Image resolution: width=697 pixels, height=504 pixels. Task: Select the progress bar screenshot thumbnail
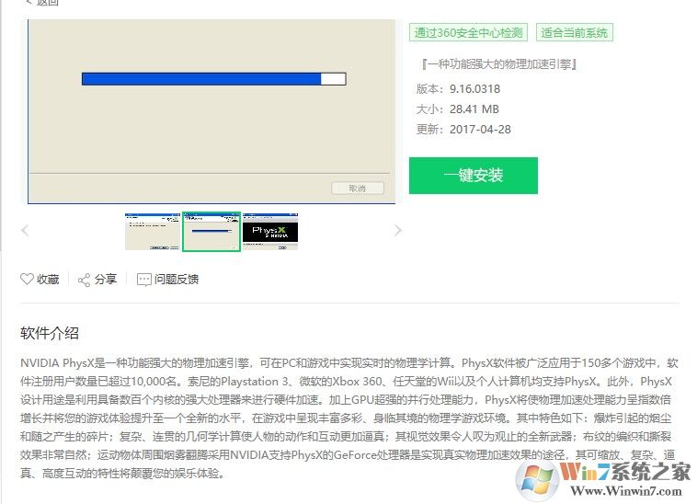(x=211, y=232)
